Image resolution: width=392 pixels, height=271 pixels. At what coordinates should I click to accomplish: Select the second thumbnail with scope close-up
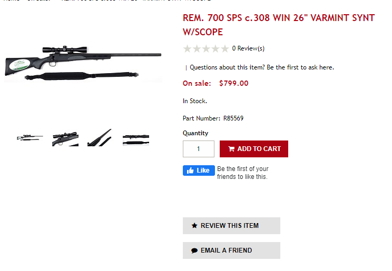(65, 138)
